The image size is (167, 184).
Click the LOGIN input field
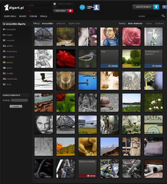(39, 5)
